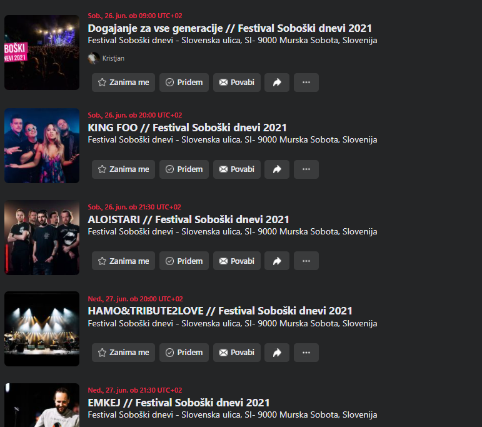Share the ALO!STARI event

point(277,261)
